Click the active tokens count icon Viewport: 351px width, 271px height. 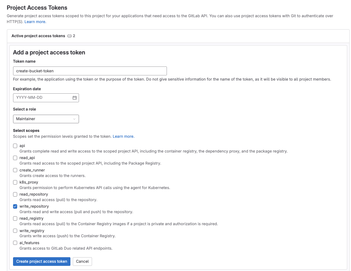[x=69, y=36]
